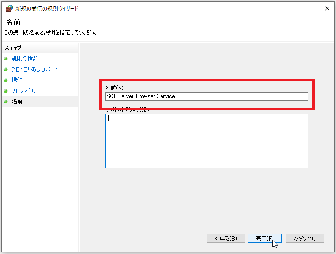Screen dimensions: 336x254
Task: Click the green bullet beside 名前 step
Action: [6, 101]
